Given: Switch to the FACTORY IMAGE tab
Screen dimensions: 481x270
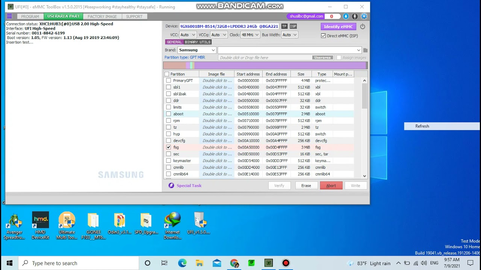Looking at the screenshot, I should [x=102, y=16].
